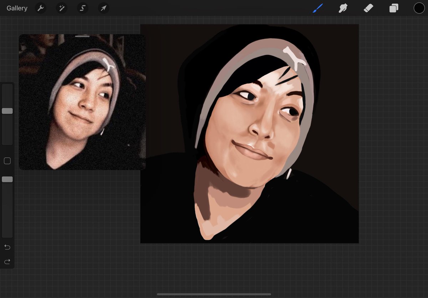This screenshot has width=428, height=298.
Task: Click the reference window grab handle
Action: click(82, 36)
